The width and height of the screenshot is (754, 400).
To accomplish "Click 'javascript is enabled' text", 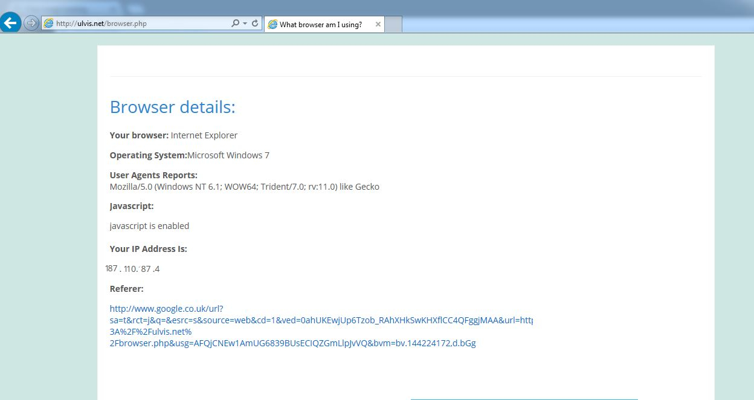I will pos(149,226).
